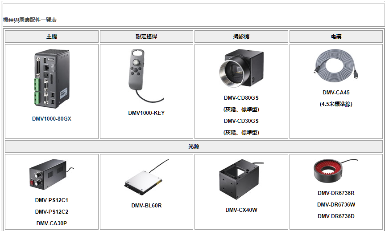Click the DMV1000-80GX host controller image
Viewport: 385px width, 231px height.
tap(52, 78)
